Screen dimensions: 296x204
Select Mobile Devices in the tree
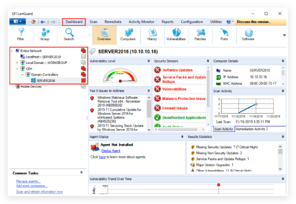tap(31, 87)
